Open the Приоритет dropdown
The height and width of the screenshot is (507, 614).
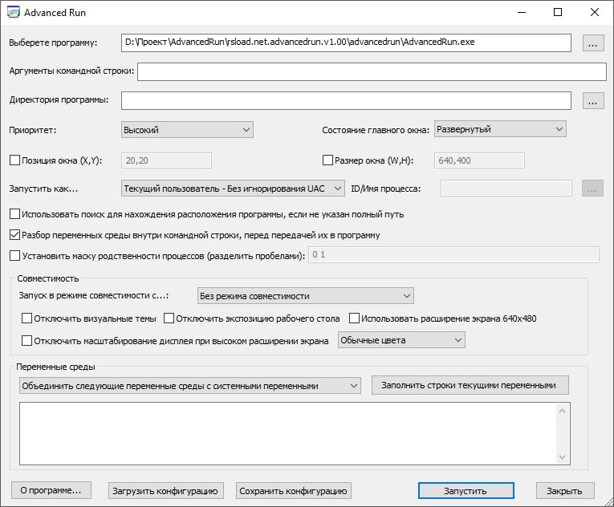187,130
